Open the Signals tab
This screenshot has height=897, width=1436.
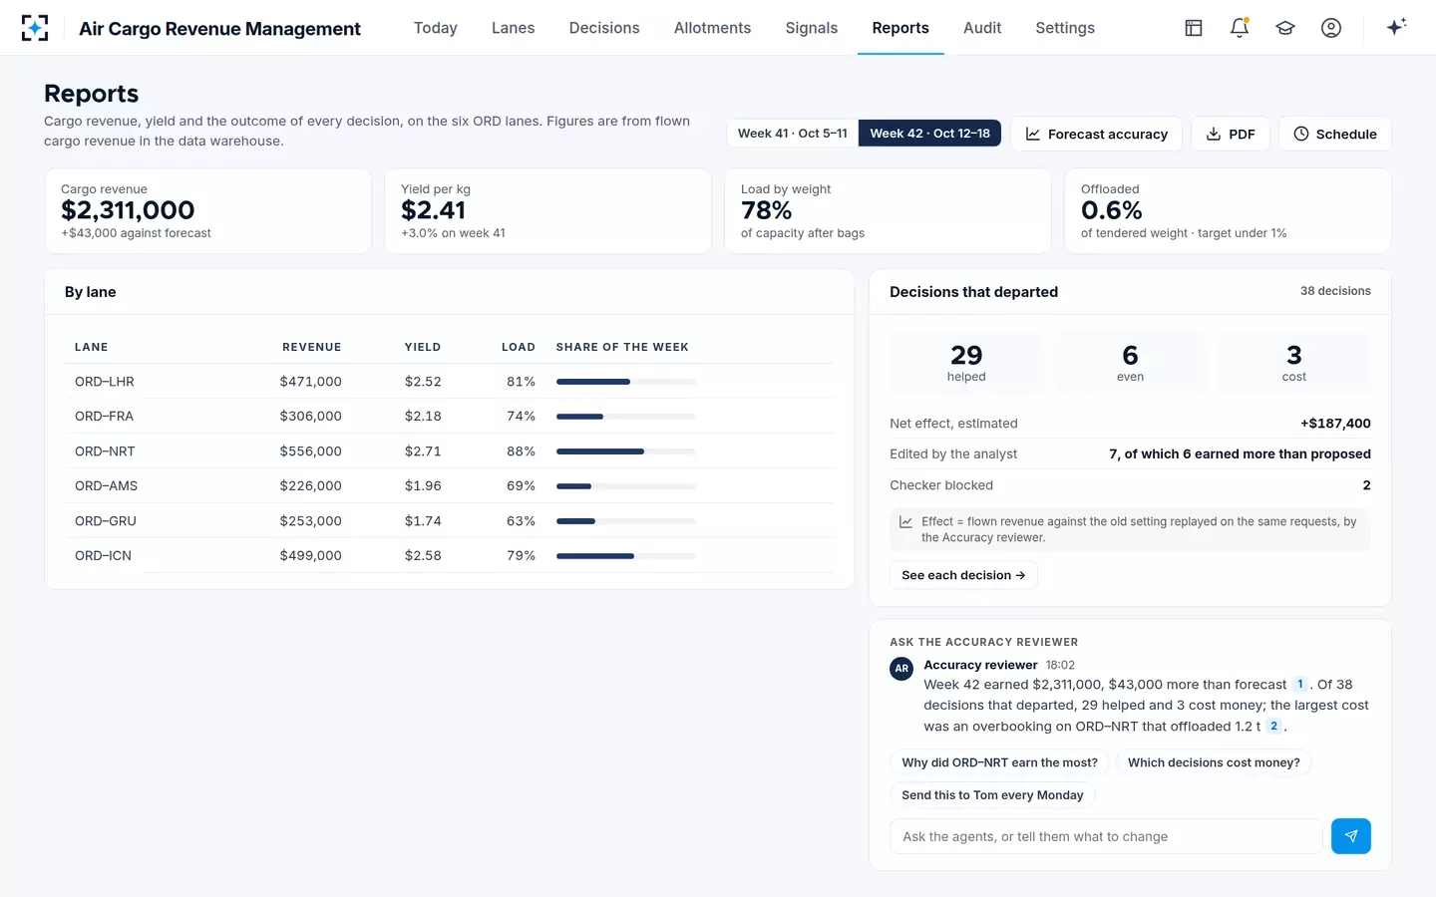[x=812, y=28]
